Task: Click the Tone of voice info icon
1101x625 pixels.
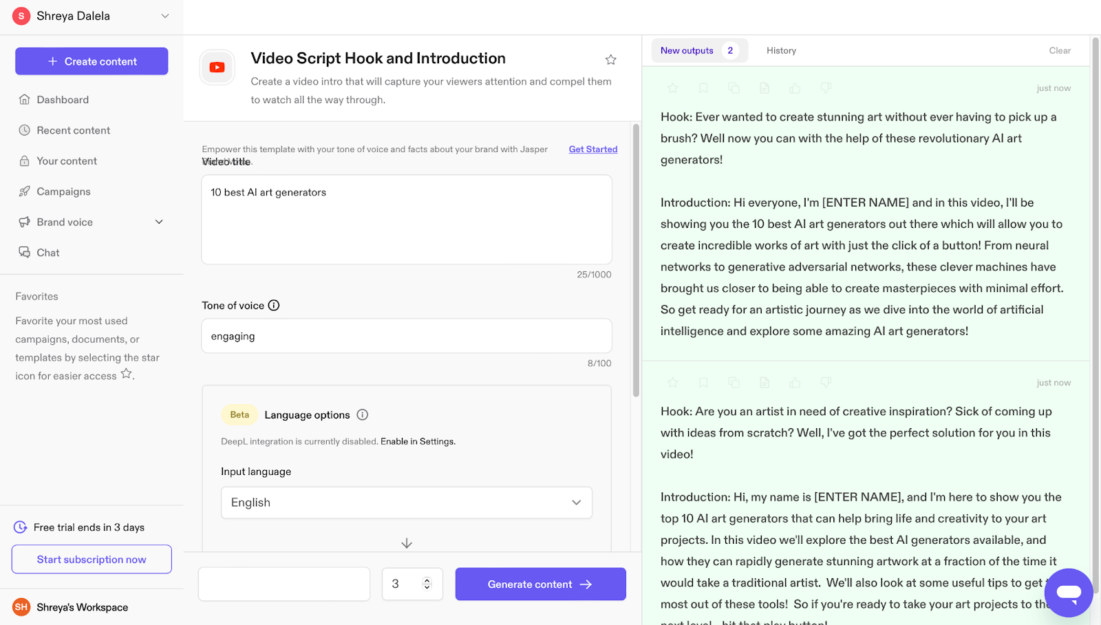Action: [x=274, y=306]
